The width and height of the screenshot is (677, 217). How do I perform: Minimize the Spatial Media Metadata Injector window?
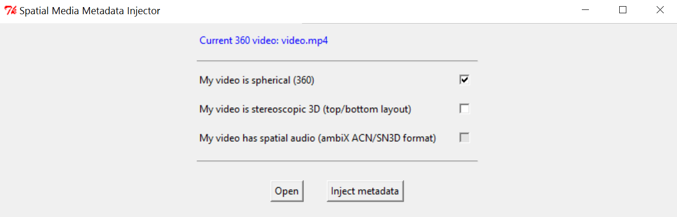click(586, 10)
